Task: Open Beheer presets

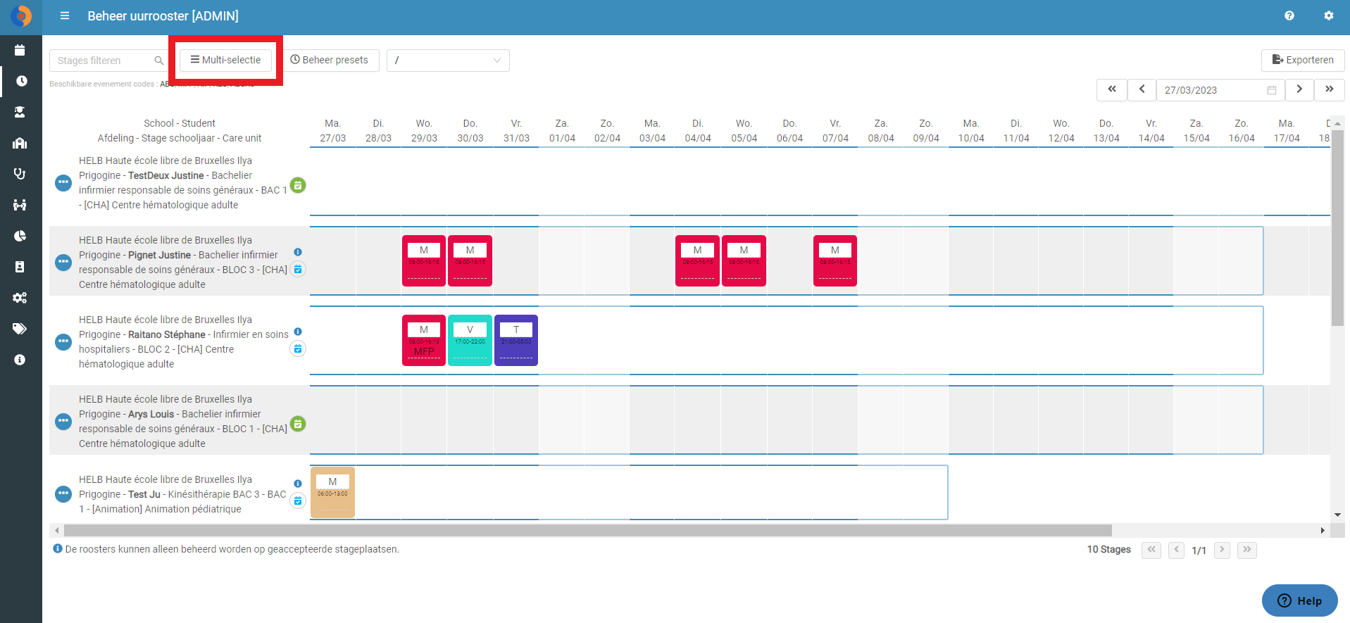Action: pyautogui.click(x=330, y=60)
